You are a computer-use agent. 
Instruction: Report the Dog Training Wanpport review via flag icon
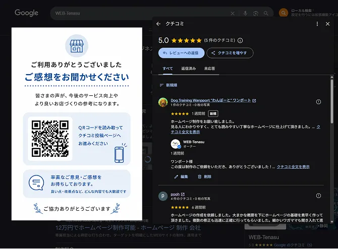(x=318, y=102)
